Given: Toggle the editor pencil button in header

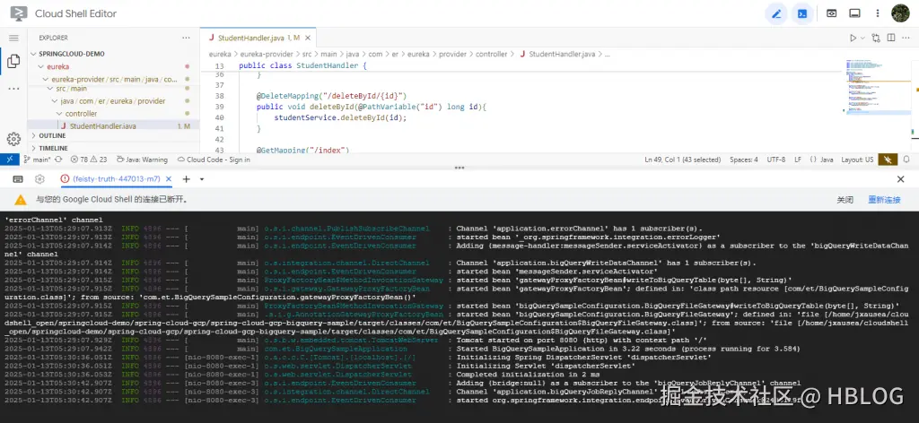Looking at the screenshot, I should 776,13.
